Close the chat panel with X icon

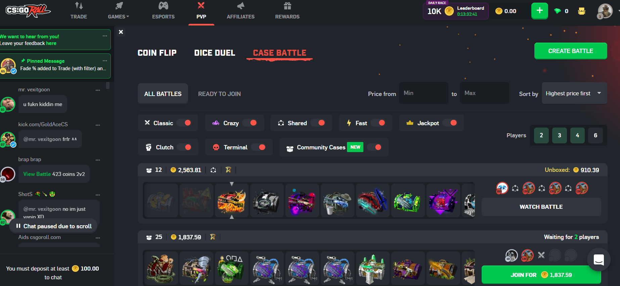(121, 32)
